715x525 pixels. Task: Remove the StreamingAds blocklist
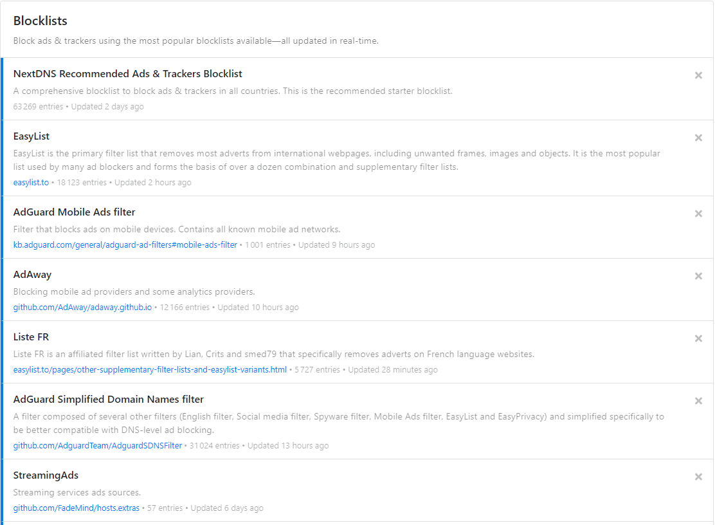pos(698,477)
